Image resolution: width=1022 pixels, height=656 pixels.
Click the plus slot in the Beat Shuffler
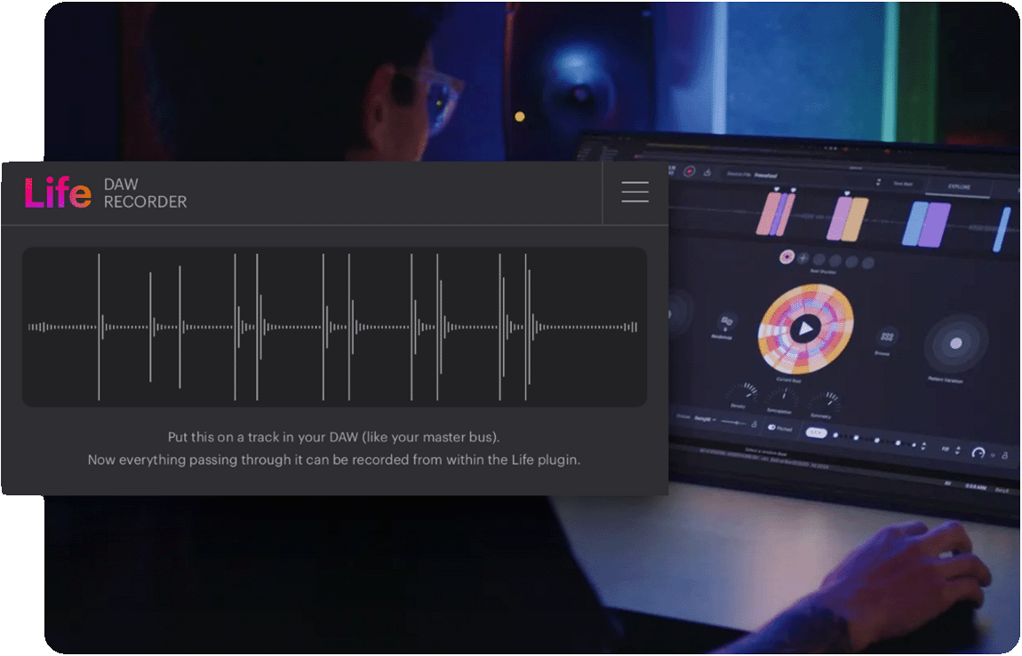[x=803, y=258]
